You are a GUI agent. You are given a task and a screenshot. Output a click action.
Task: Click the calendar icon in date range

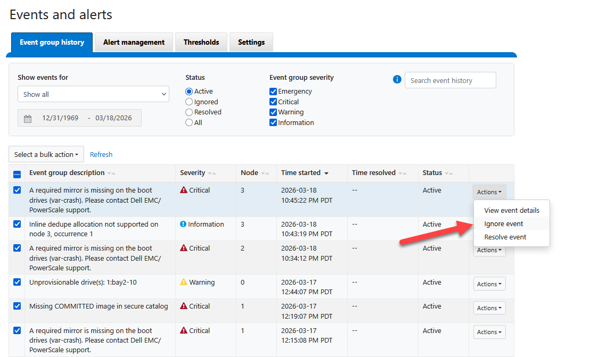(28, 119)
